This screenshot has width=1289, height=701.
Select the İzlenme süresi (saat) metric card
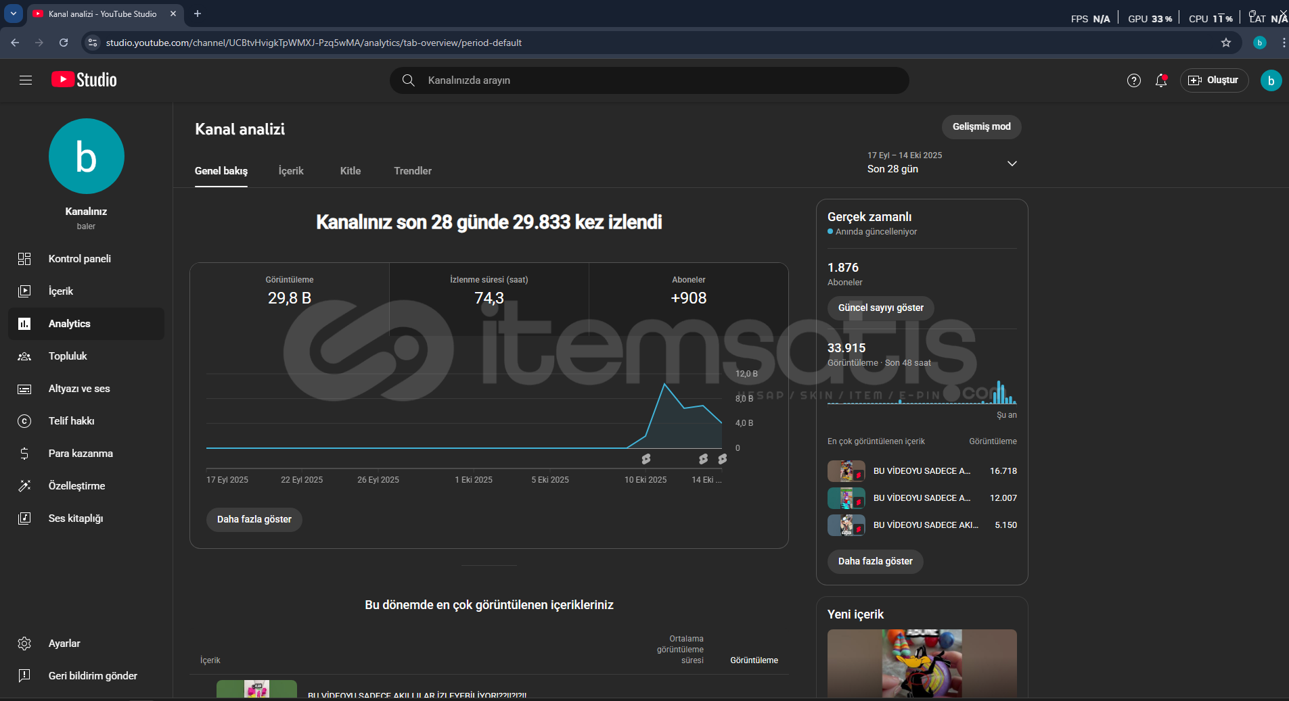(x=489, y=291)
